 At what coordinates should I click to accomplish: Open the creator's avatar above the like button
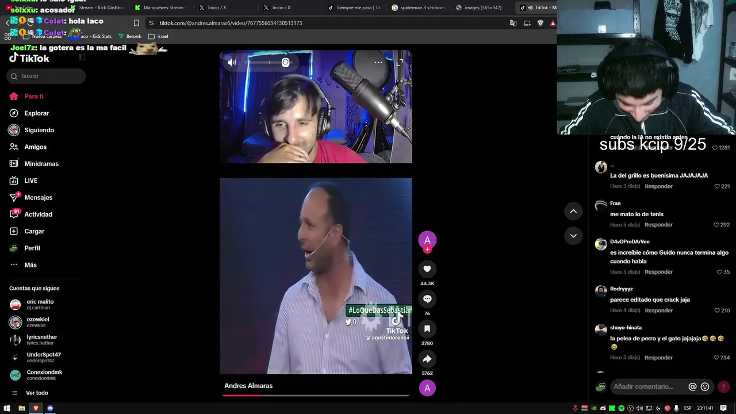(x=427, y=240)
